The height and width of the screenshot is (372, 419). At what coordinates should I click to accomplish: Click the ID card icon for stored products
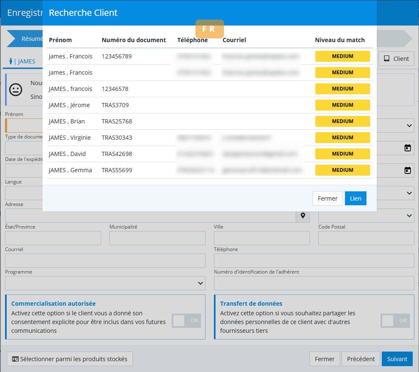tap(15, 359)
